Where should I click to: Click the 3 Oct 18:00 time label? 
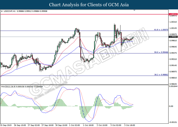tap(130, 125)
